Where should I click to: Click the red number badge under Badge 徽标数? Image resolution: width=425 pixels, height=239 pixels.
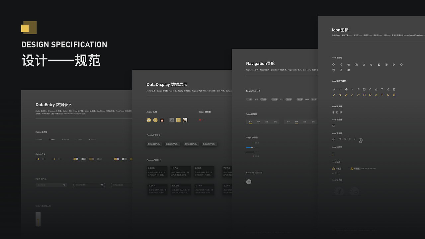pyautogui.click(x=200, y=120)
